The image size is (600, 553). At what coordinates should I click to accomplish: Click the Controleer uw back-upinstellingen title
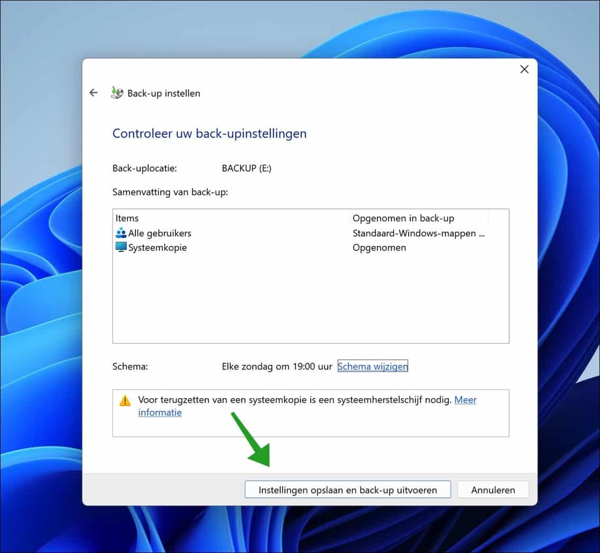tap(209, 133)
